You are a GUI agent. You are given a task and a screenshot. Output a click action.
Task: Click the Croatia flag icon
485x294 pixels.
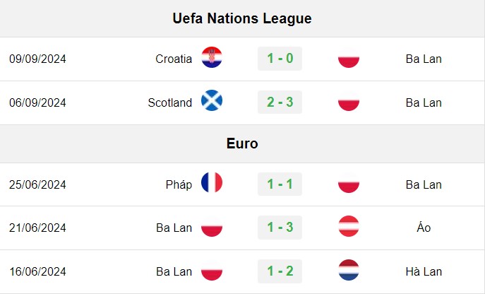[212, 57]
